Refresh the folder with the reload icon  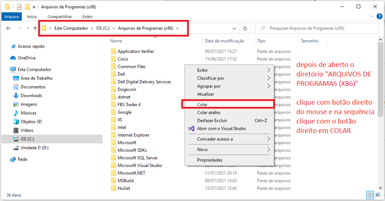(245, 28)
